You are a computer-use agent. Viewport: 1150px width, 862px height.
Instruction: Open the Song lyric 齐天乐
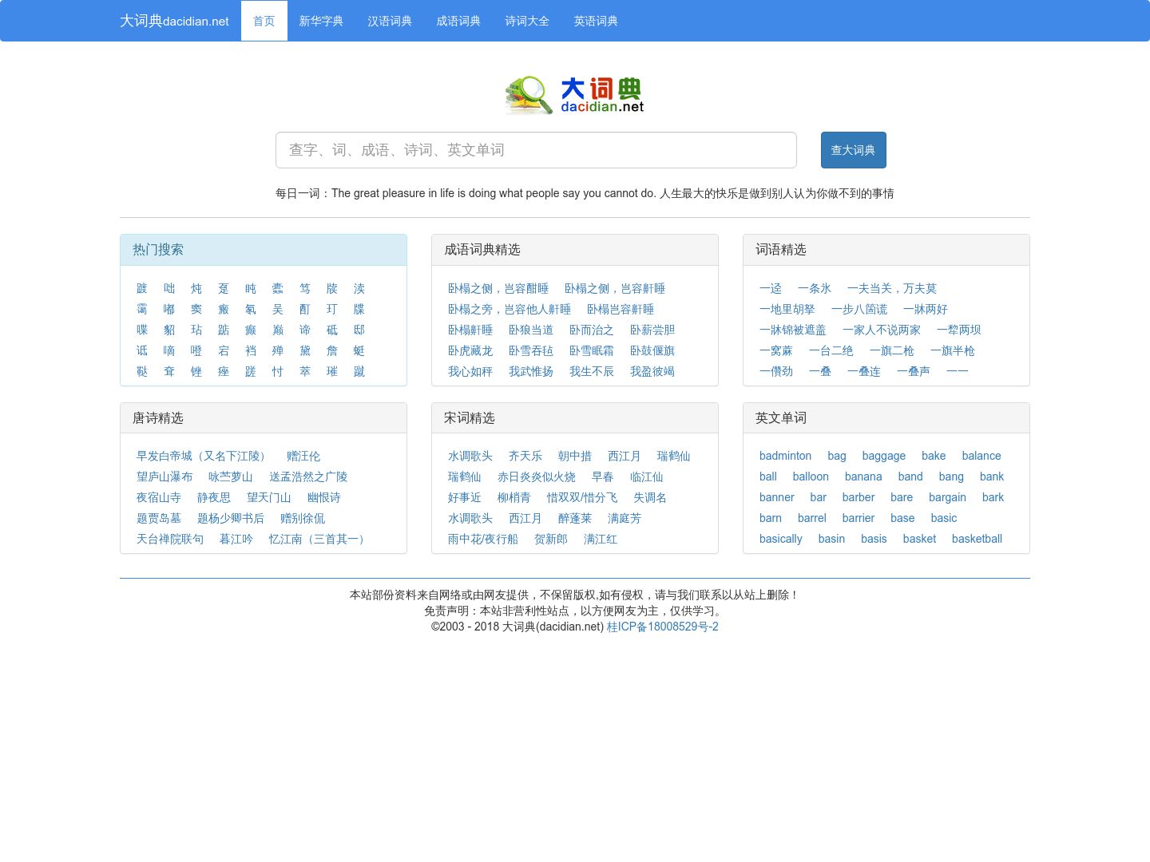(525, 456)
